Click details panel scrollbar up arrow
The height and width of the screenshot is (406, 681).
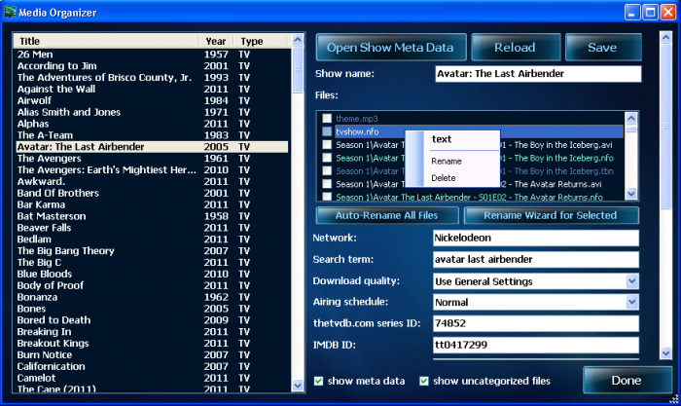click(665, 37)
